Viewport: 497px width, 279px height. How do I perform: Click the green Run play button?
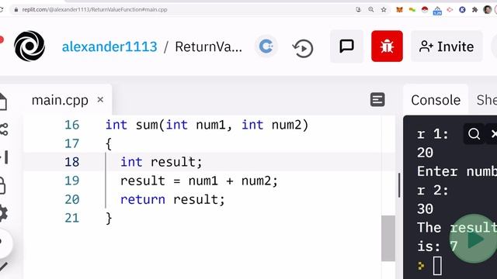click(474, 239)
